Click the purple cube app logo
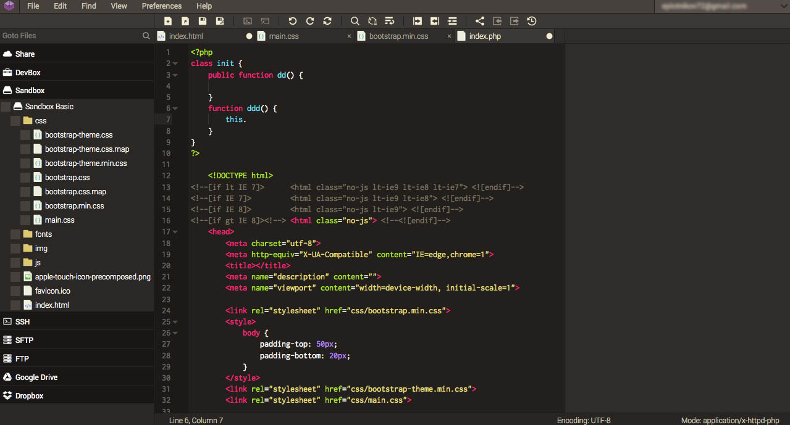The width and height of the screenshot is (790, 425). click(9, 6)
